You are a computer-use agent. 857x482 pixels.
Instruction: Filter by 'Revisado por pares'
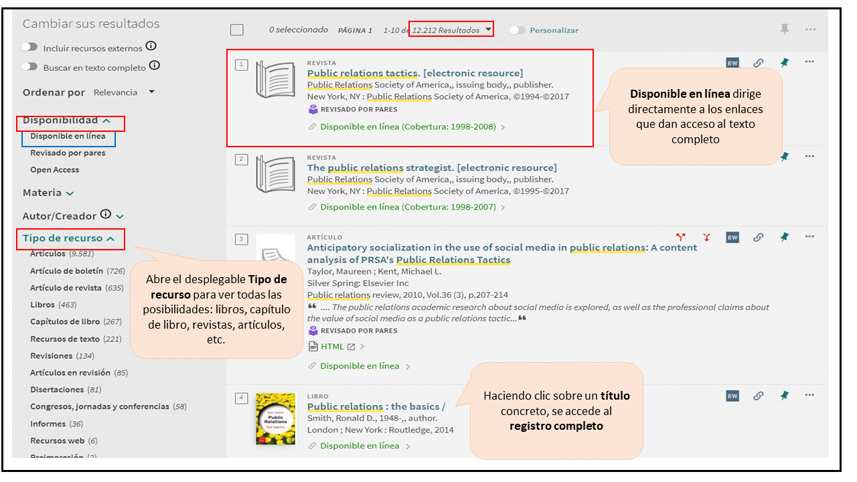pyautogui.click(x=68, y=153)
